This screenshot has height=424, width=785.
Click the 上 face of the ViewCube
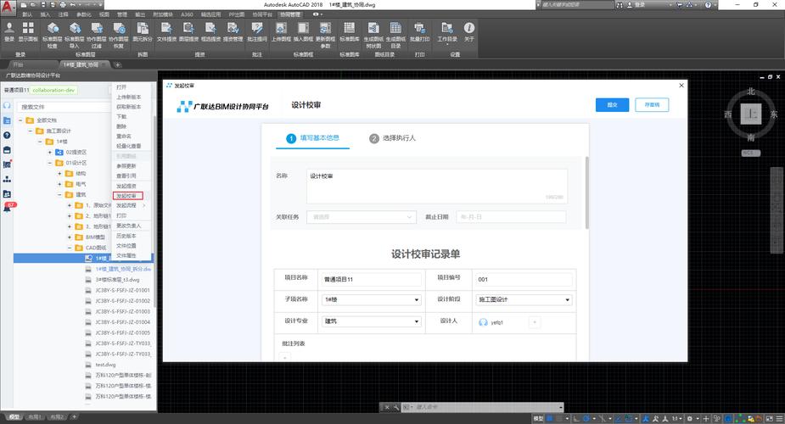pyautogui.click(x=750, y=114)
